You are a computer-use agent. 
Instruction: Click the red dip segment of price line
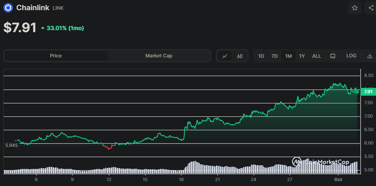109,147
